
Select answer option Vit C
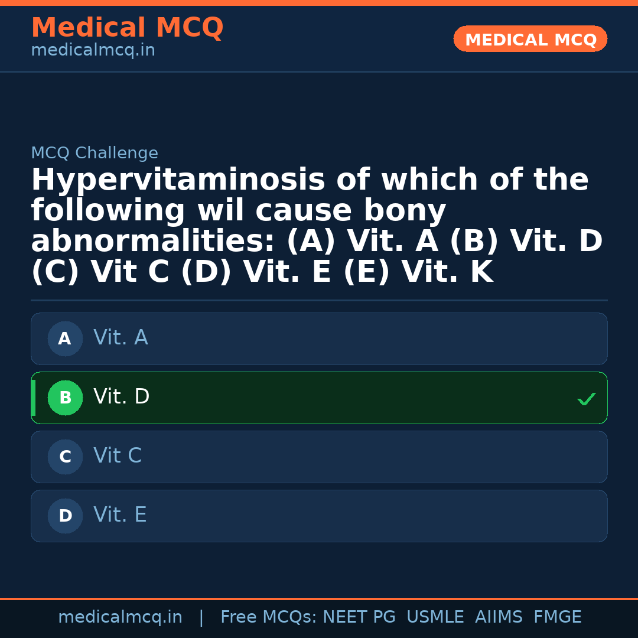[x=319, y=457]
